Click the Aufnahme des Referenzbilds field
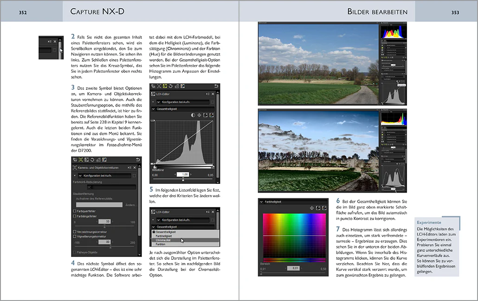The width and height of the screenshot is (478, 301). (x=99, y=205)
